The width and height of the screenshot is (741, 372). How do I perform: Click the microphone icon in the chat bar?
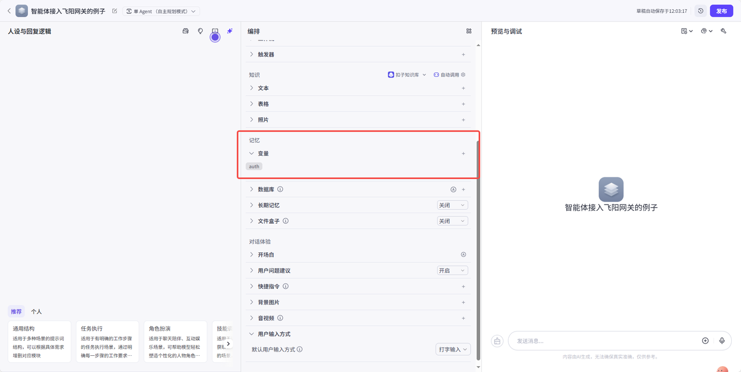(x=722, y=341)
